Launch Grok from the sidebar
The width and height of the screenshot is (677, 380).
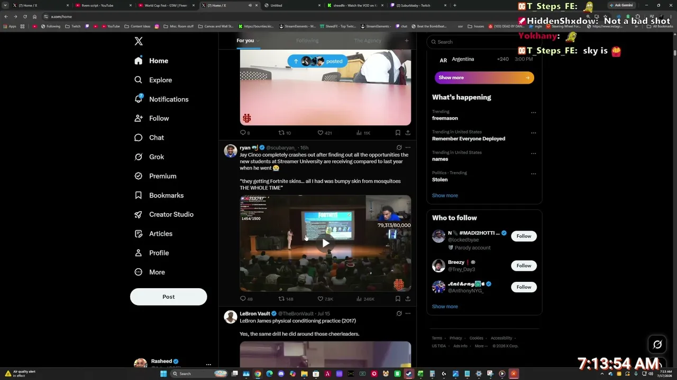149,157
